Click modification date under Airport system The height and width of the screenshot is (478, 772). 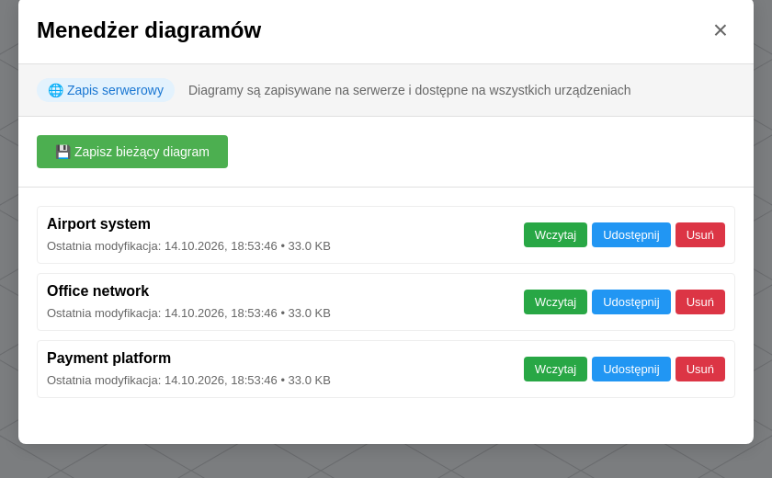188,246
